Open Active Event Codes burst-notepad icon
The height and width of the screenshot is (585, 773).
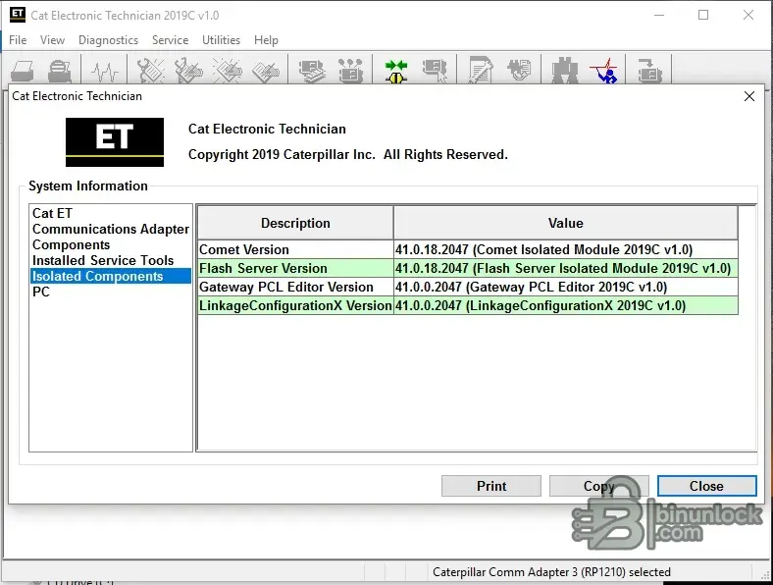[228, 71]
